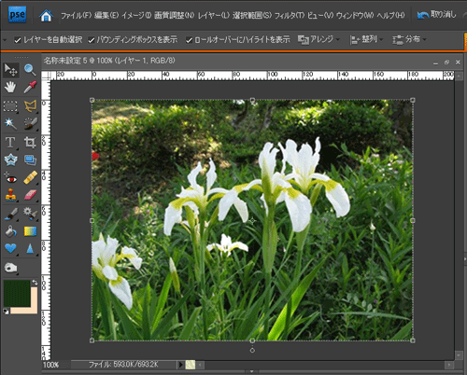Click the vertical scrollbar up arrow
The image size is (467, 375).
[x=459, y=76]
